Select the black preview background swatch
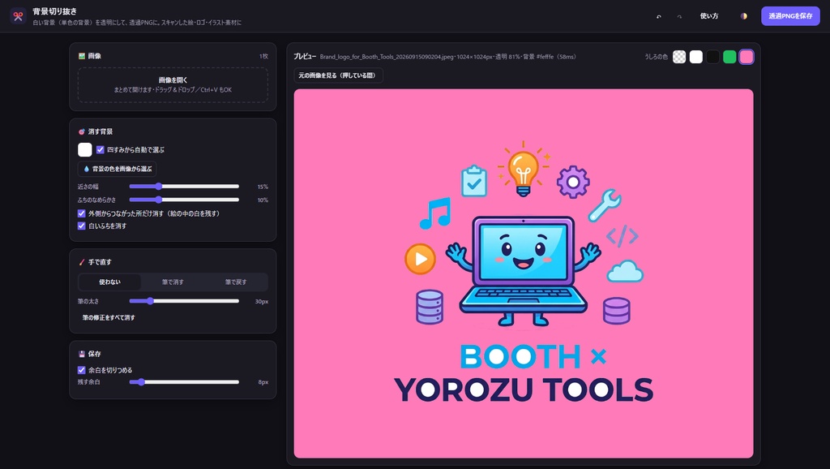 [x=713, y=57]
